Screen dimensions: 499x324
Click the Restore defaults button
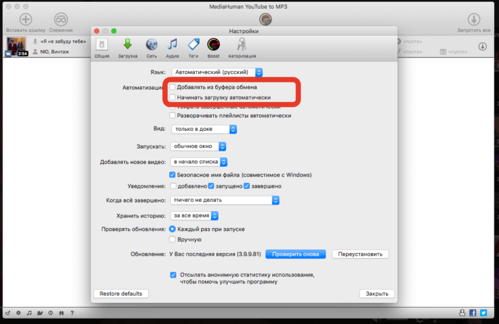[121, 294]
